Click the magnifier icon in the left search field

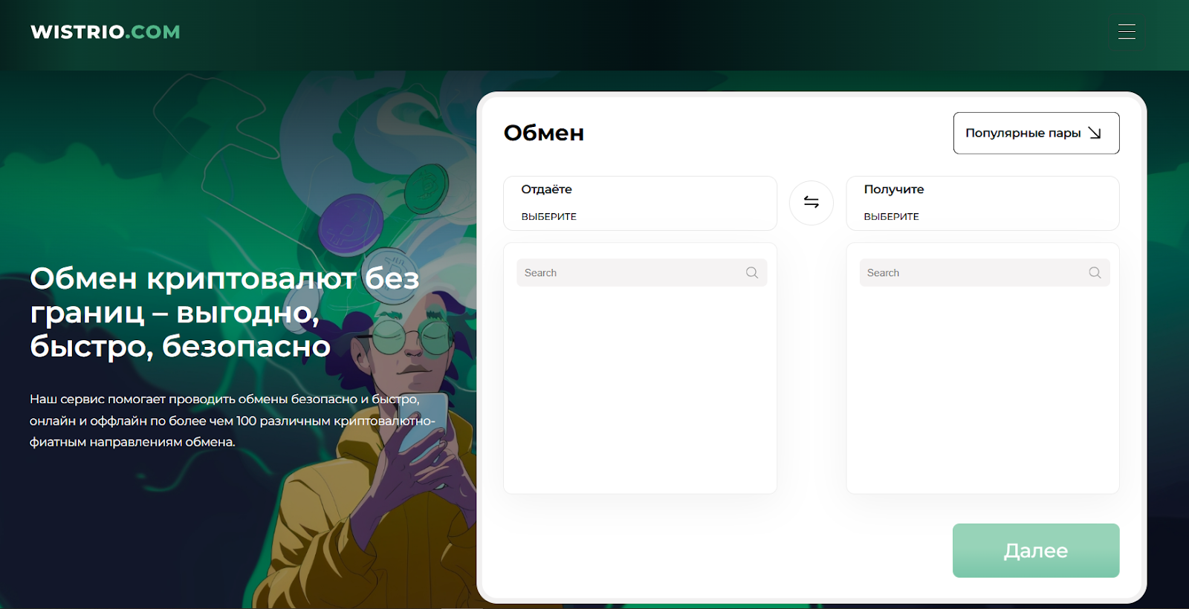(751, 273)
